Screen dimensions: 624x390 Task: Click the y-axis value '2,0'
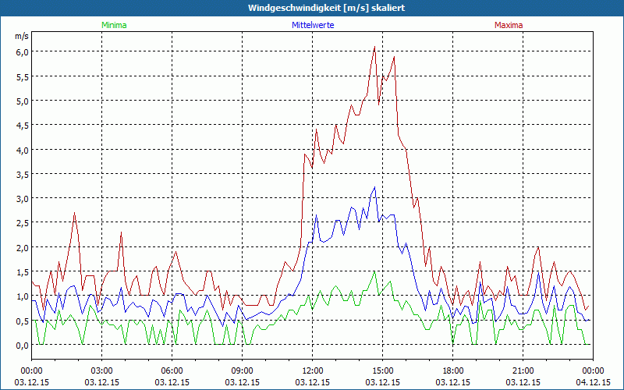23,247
